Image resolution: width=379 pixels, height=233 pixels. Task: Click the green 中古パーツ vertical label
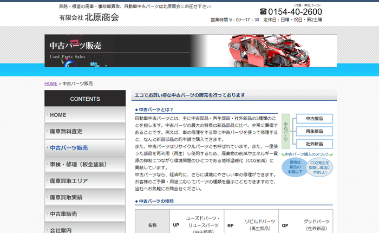point(286,131)
